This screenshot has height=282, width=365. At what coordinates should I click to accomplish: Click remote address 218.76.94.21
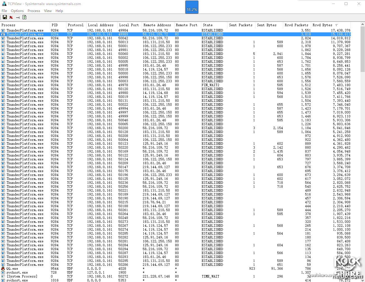[154, 202]
